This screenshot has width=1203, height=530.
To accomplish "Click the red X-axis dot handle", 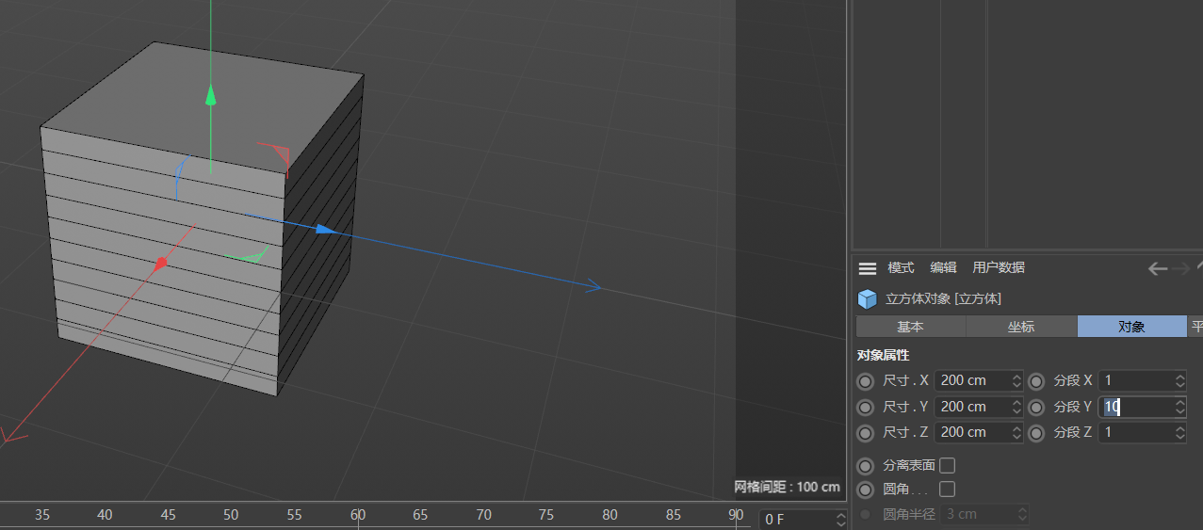I will (161, 263).
